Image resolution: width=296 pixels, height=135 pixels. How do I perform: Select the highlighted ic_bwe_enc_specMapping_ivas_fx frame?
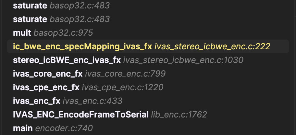82,46
